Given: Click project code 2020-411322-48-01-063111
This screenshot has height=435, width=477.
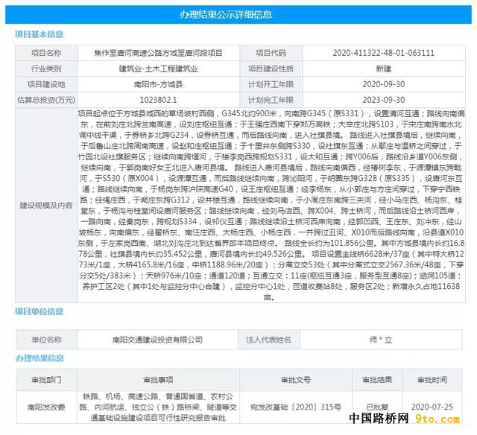Looking at the screenshot, I should pos(383,53).
